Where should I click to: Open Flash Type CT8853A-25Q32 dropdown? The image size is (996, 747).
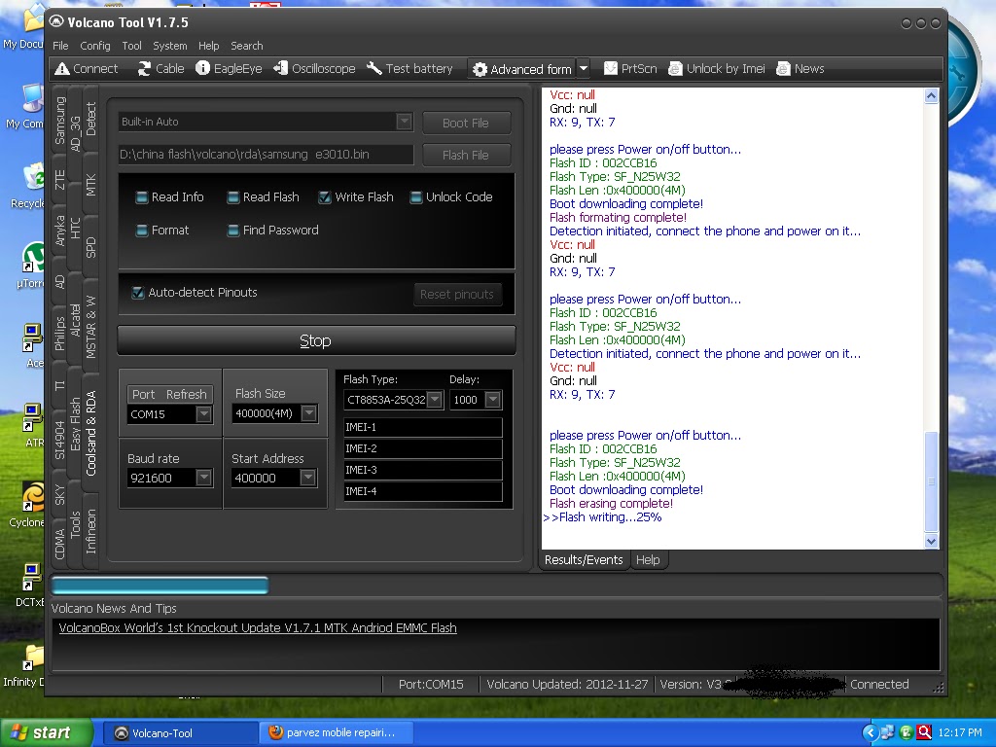coord(435,400)
